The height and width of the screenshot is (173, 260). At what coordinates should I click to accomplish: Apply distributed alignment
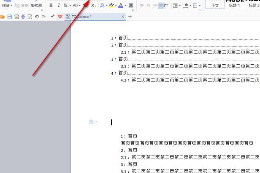point(167,6)
